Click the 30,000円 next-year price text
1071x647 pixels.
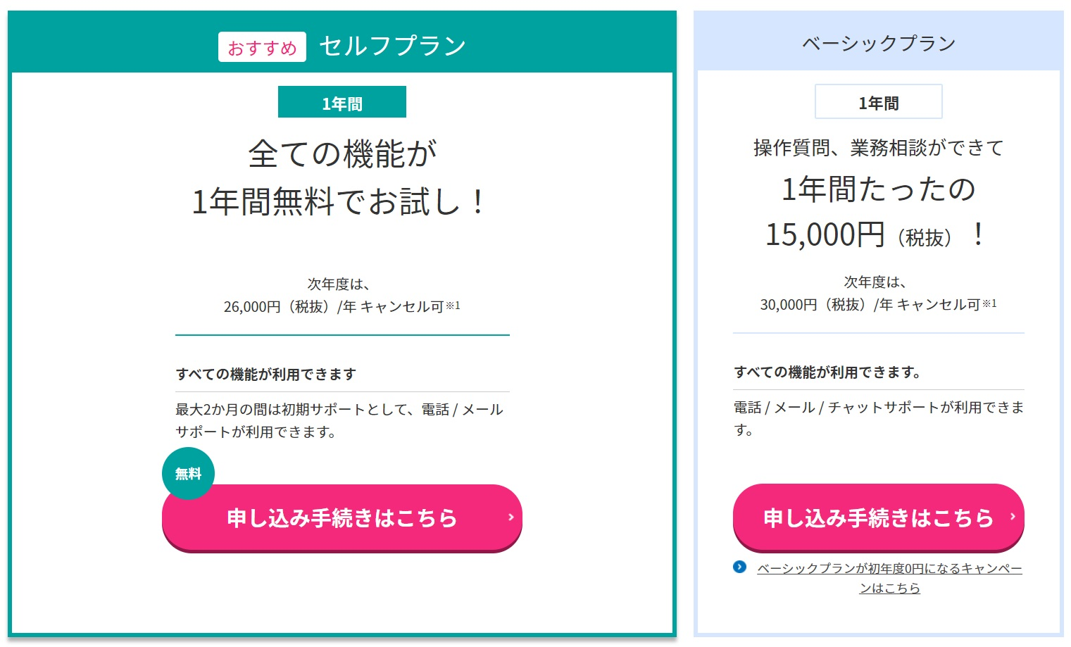[788, 305]
